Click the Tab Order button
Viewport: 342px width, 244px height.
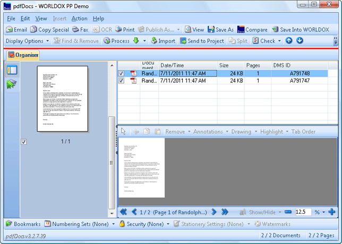point(303,132)
